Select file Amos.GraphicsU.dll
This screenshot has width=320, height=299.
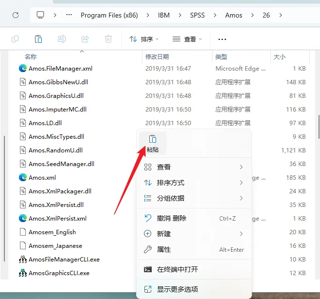coord(56,95)
